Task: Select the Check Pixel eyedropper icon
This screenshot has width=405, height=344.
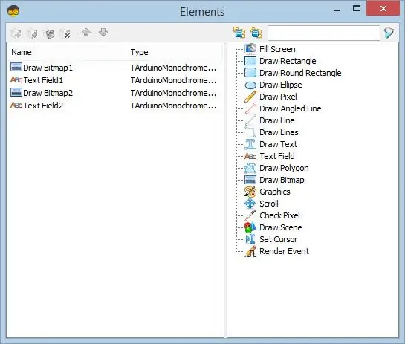Action: point(250,215)
